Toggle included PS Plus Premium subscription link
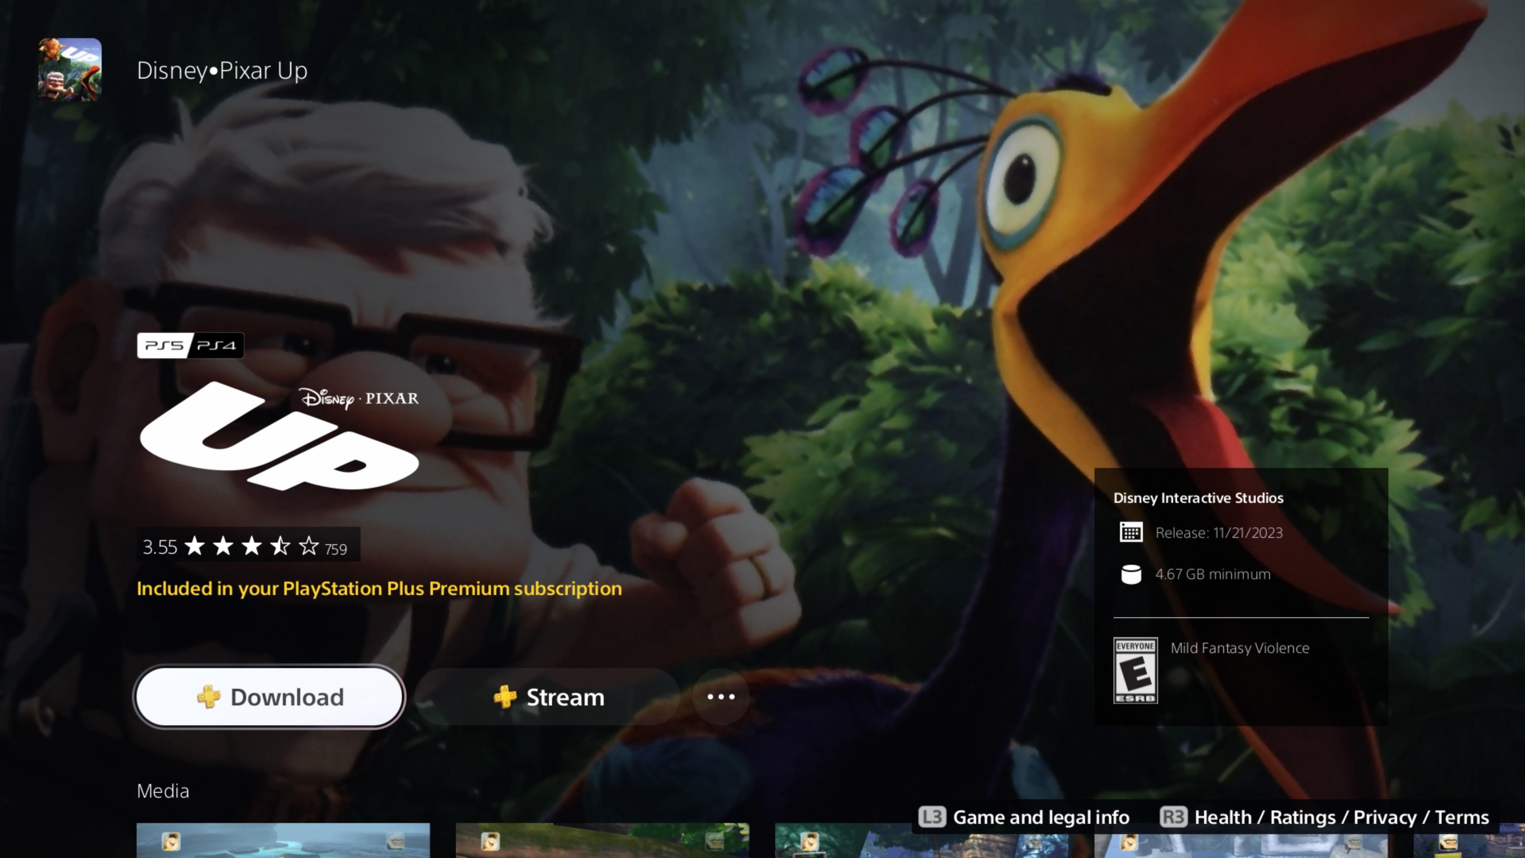The image size is (1525, 858). tap(379, 588)
